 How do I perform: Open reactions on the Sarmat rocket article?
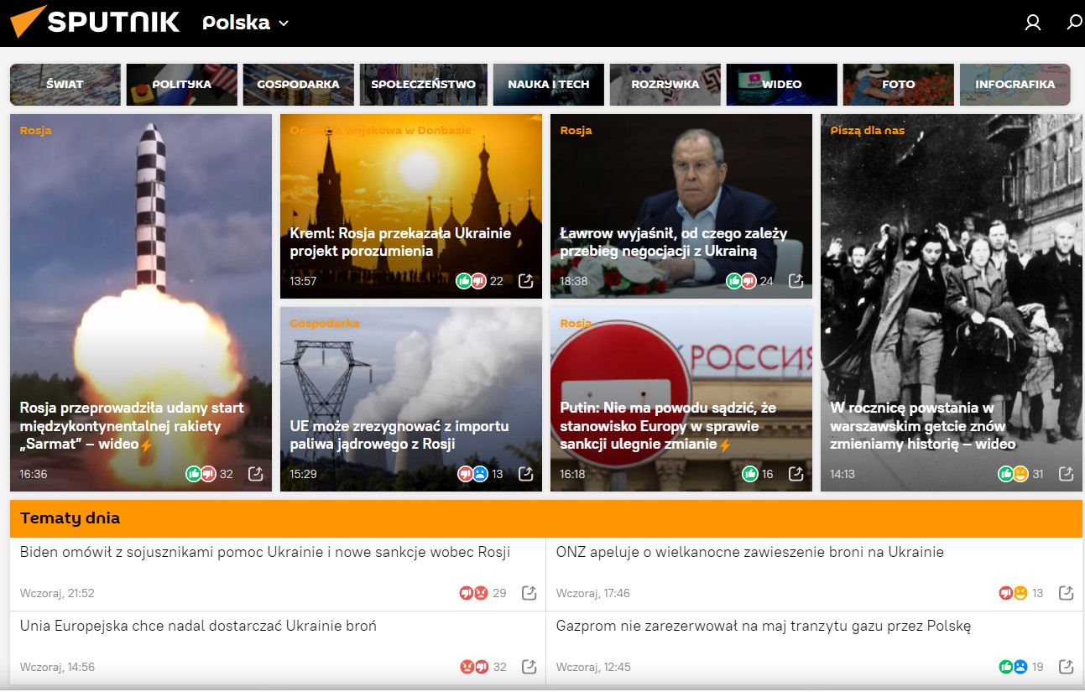(x=209, y=474)
